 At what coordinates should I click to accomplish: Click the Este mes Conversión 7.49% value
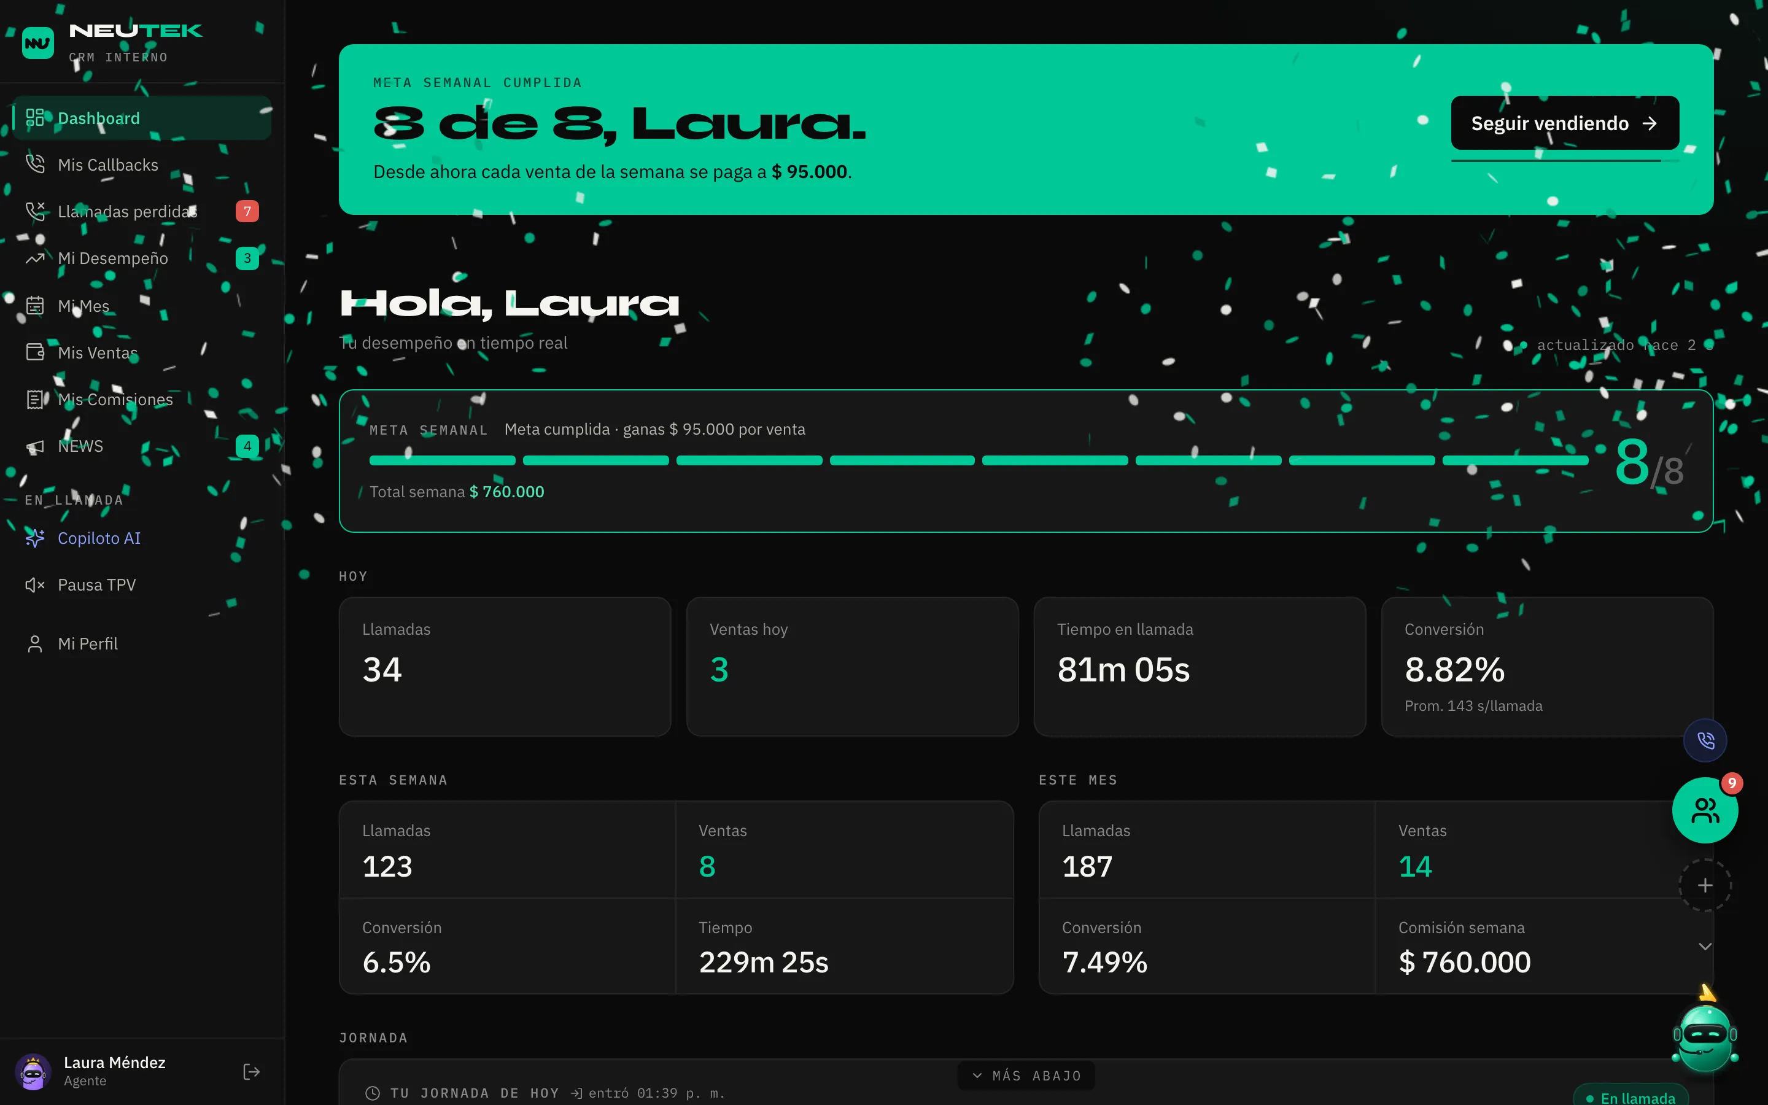pyautogui.click(x=1104, y=962)
